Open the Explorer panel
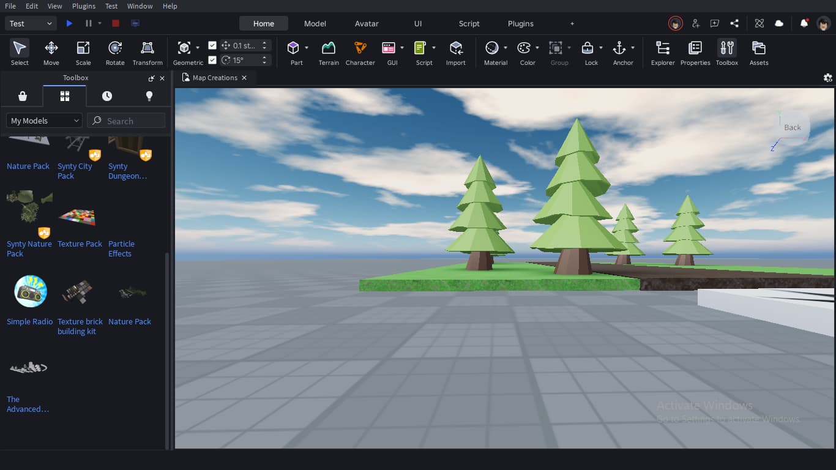The height and width of the screenshot is (470, 836). pos(663,53)
